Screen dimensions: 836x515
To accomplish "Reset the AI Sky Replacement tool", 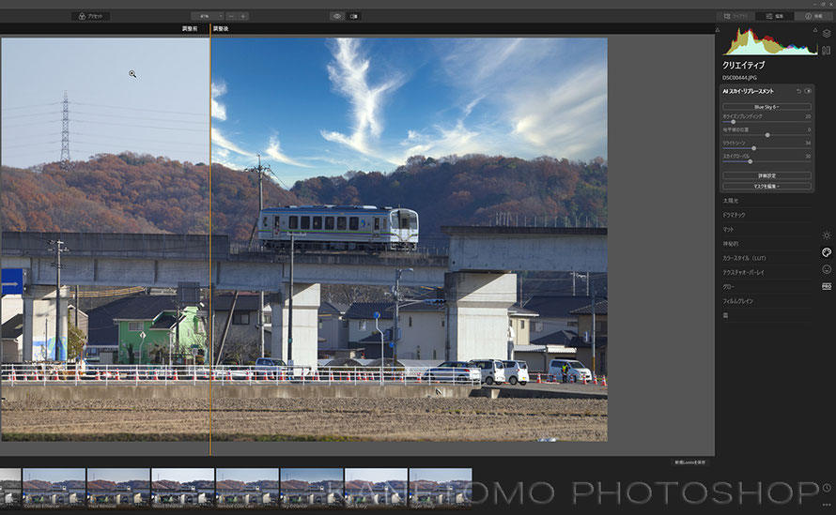I will point(798,92).
